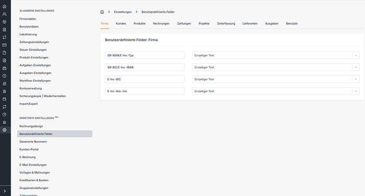Click the settings gear icon in sidebar
The height and width of the screenshot is (196, 365).
point(4,130)
